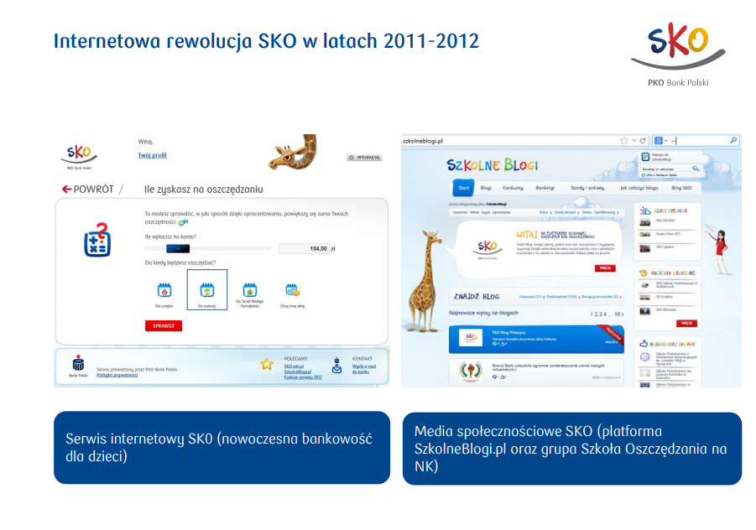Open the first thumbnail under Blogi miesiąca

(644, 222)
